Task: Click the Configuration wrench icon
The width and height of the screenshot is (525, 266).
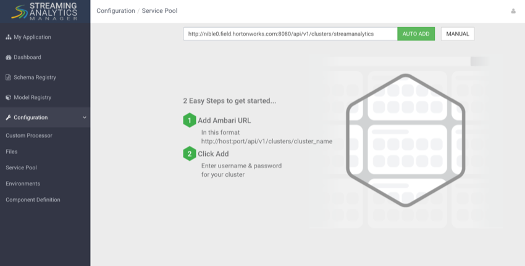Action: (9, 118)
